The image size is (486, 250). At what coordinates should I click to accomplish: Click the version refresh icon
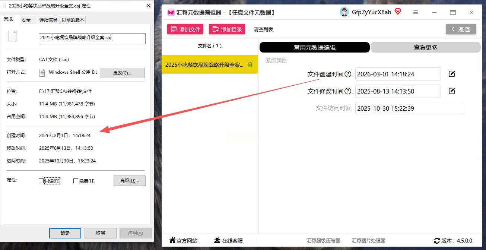pyautogui.click(x=437, y=241)
